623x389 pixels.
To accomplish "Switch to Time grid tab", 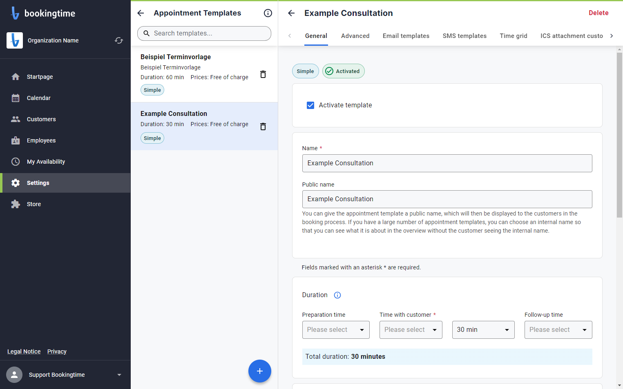I will click(x=514, y=36).
